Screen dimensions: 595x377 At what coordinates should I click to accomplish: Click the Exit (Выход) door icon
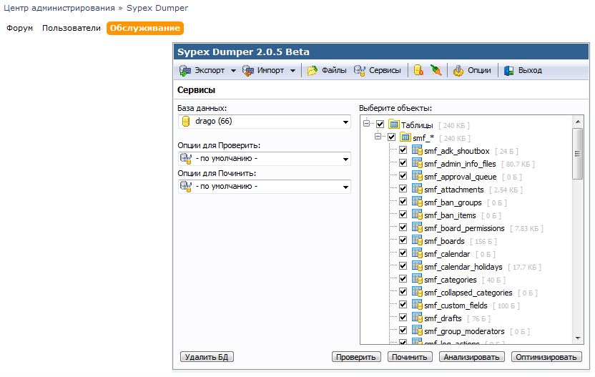509,71
